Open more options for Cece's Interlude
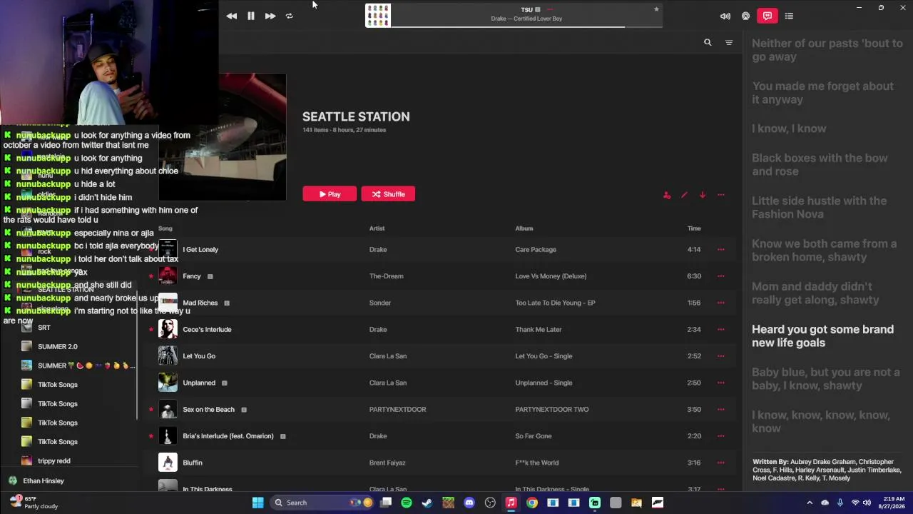This screenshot has height=514, width=913. click(x=721, y=330)
